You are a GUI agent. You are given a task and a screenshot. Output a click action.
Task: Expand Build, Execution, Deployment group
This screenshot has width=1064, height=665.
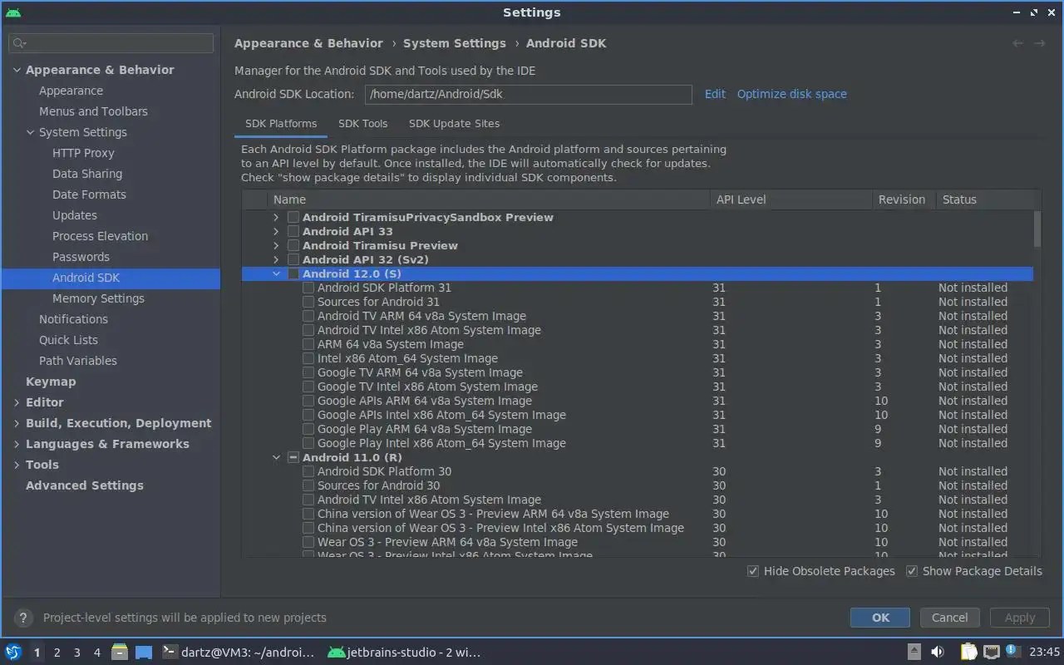pyautogui.click(x=17, y=423)
